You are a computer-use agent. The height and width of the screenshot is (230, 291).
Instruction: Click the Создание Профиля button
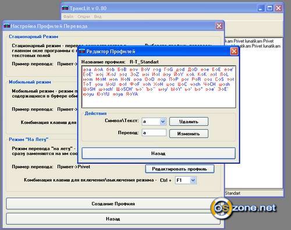tap(113, 204)
